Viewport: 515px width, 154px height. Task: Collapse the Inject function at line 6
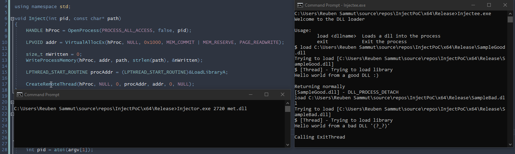point(12,19)
